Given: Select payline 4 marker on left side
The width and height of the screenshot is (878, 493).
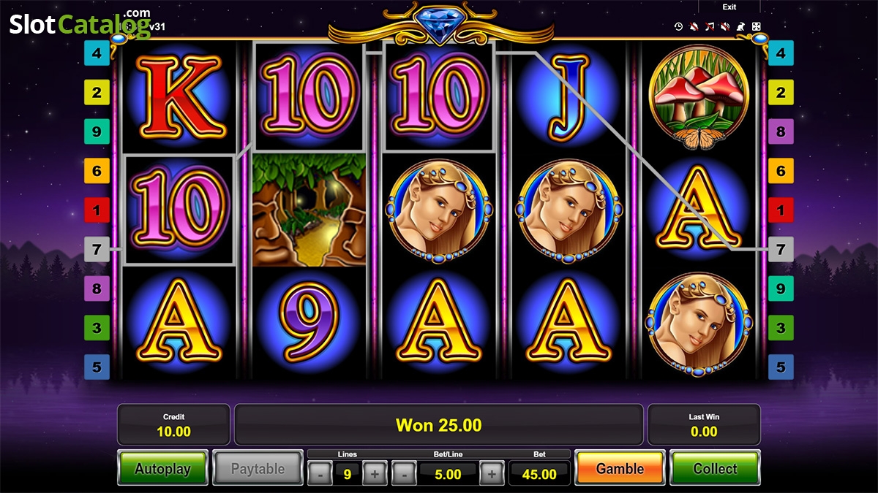Looking at the screenshot, I should coord(97,53).
